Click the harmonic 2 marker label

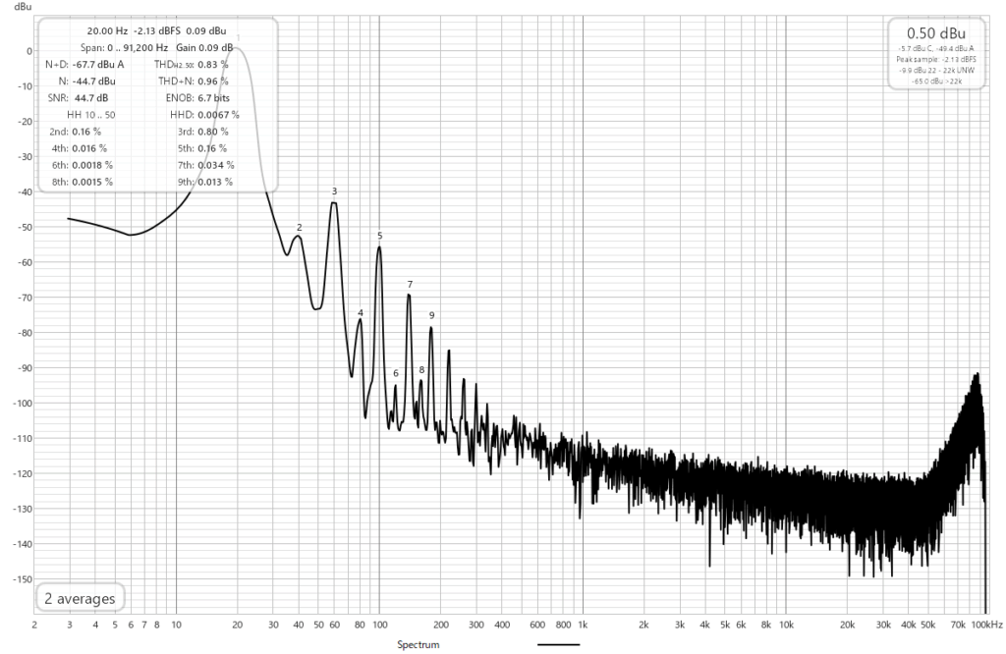(x=299, y=227)
